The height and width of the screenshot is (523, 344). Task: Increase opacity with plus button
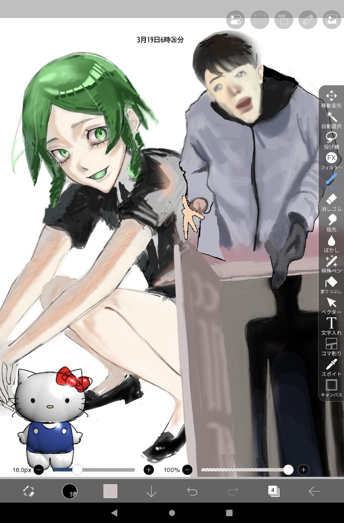(304, 470)
